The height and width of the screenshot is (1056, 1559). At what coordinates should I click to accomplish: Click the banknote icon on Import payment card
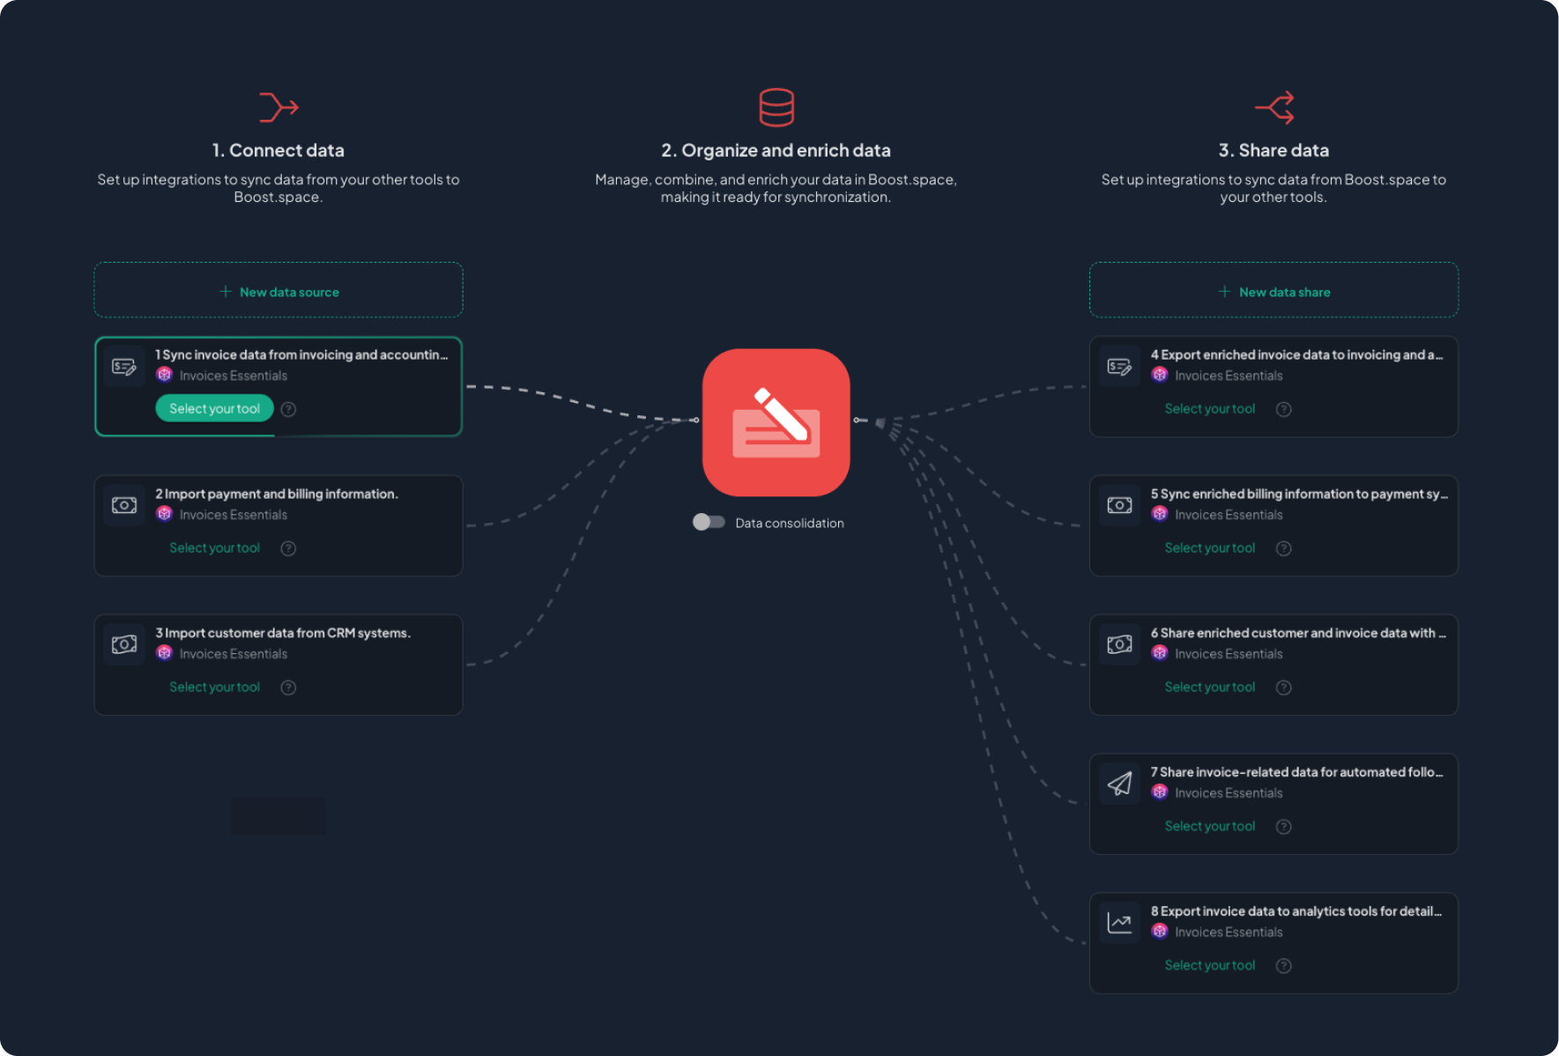pyautogui.click(x=124, y=505)
